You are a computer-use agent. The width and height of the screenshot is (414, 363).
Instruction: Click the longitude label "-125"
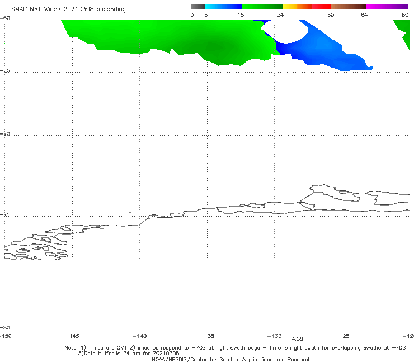pos(342,336)
